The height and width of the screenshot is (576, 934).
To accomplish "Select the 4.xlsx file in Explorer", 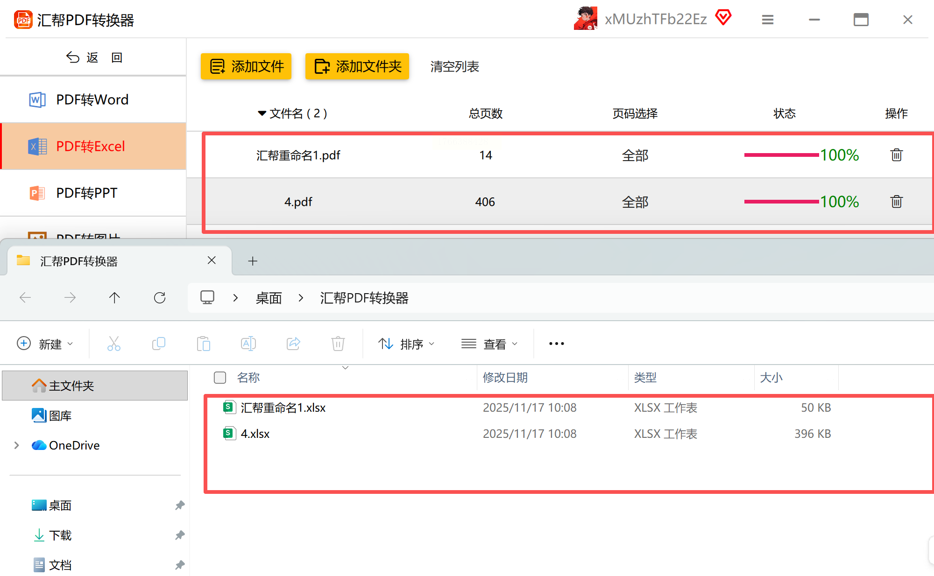I will point(255,434).
